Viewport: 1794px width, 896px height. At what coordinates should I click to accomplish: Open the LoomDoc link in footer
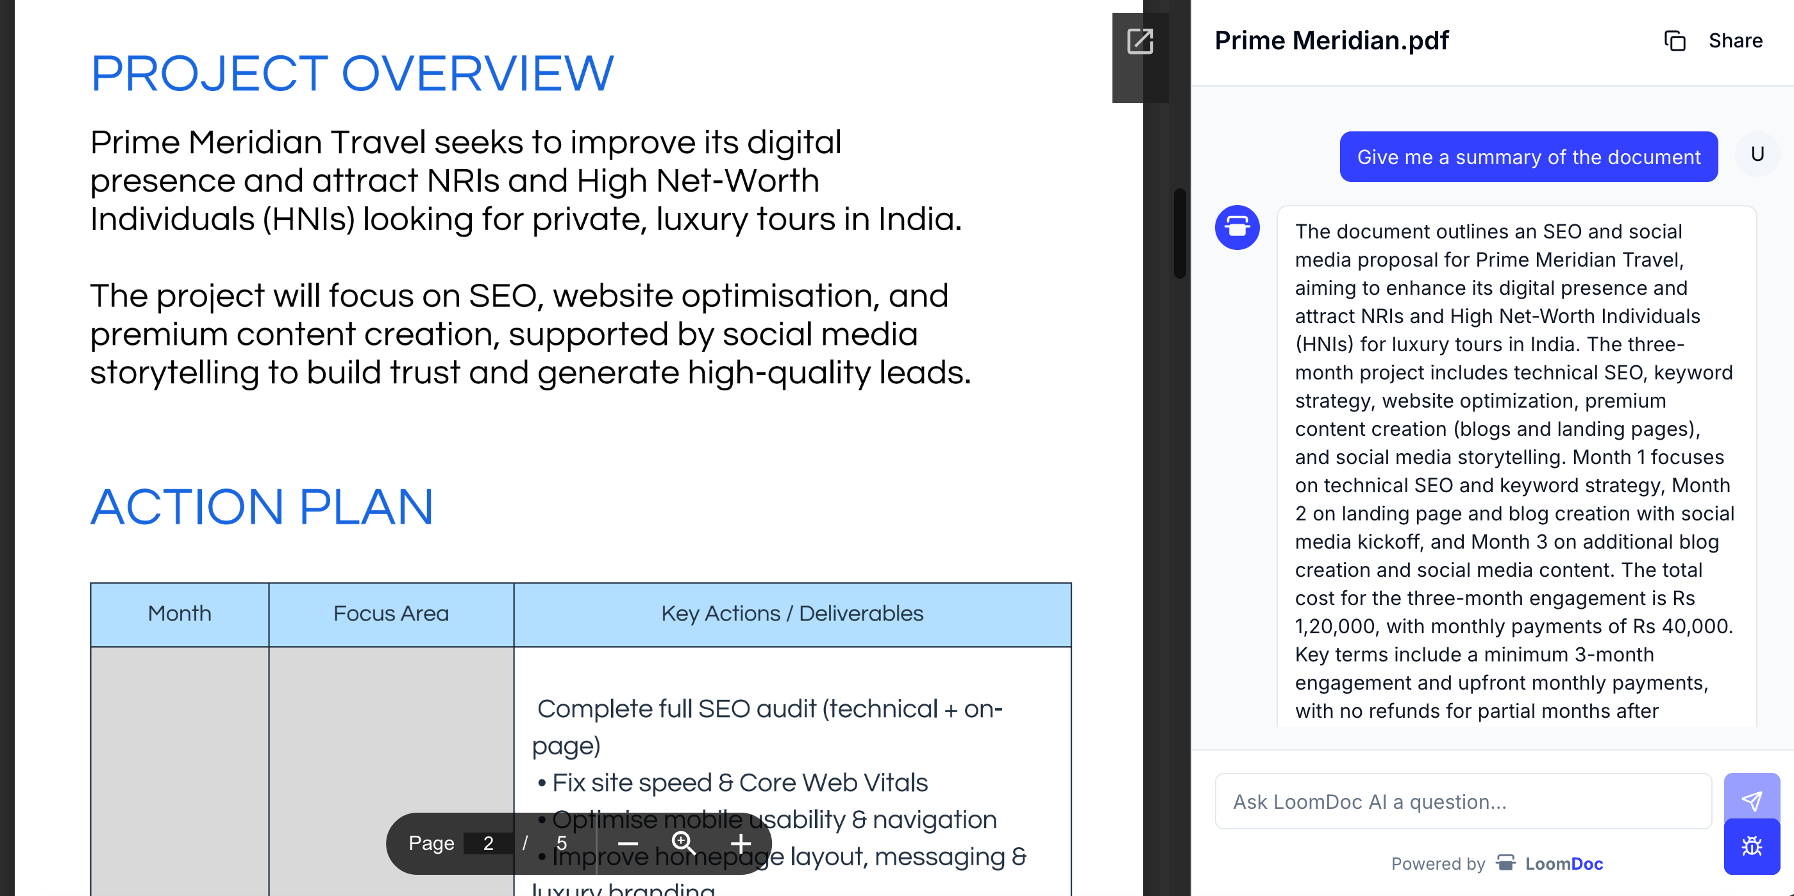coord(1563,863)
